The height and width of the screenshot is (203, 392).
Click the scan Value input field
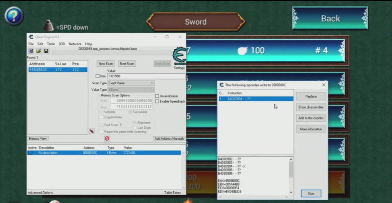tap(146, 76)
